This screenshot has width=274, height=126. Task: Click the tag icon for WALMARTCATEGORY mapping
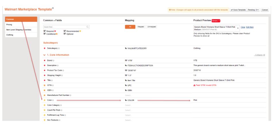coord(126,48)
